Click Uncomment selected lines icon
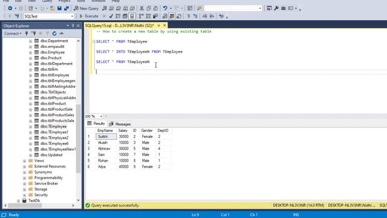 tap(195, 16)
